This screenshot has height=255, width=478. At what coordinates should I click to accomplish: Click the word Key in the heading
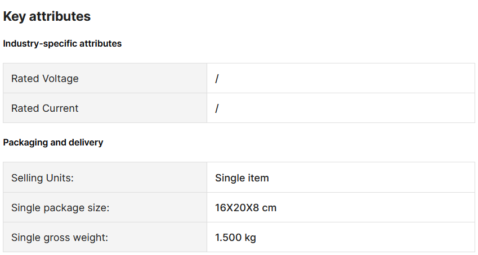(x=14, y=17)
